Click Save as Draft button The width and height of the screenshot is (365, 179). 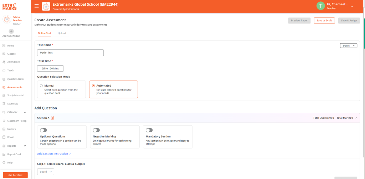tap(324, 20)
